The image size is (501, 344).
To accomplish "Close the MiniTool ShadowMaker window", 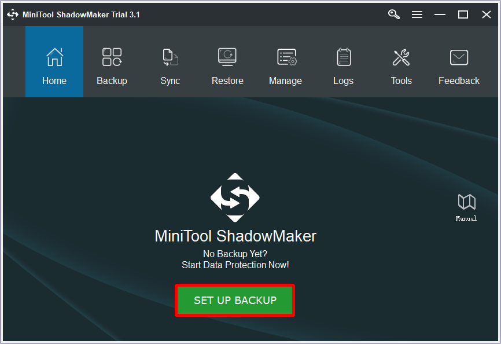I will click(x=487, y=14).
